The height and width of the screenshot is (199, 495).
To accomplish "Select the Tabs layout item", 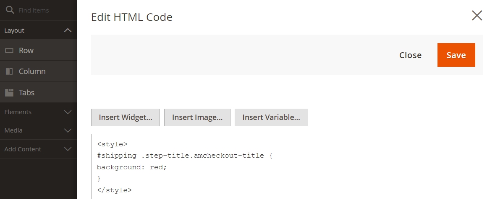I will [x=39, y=92].
